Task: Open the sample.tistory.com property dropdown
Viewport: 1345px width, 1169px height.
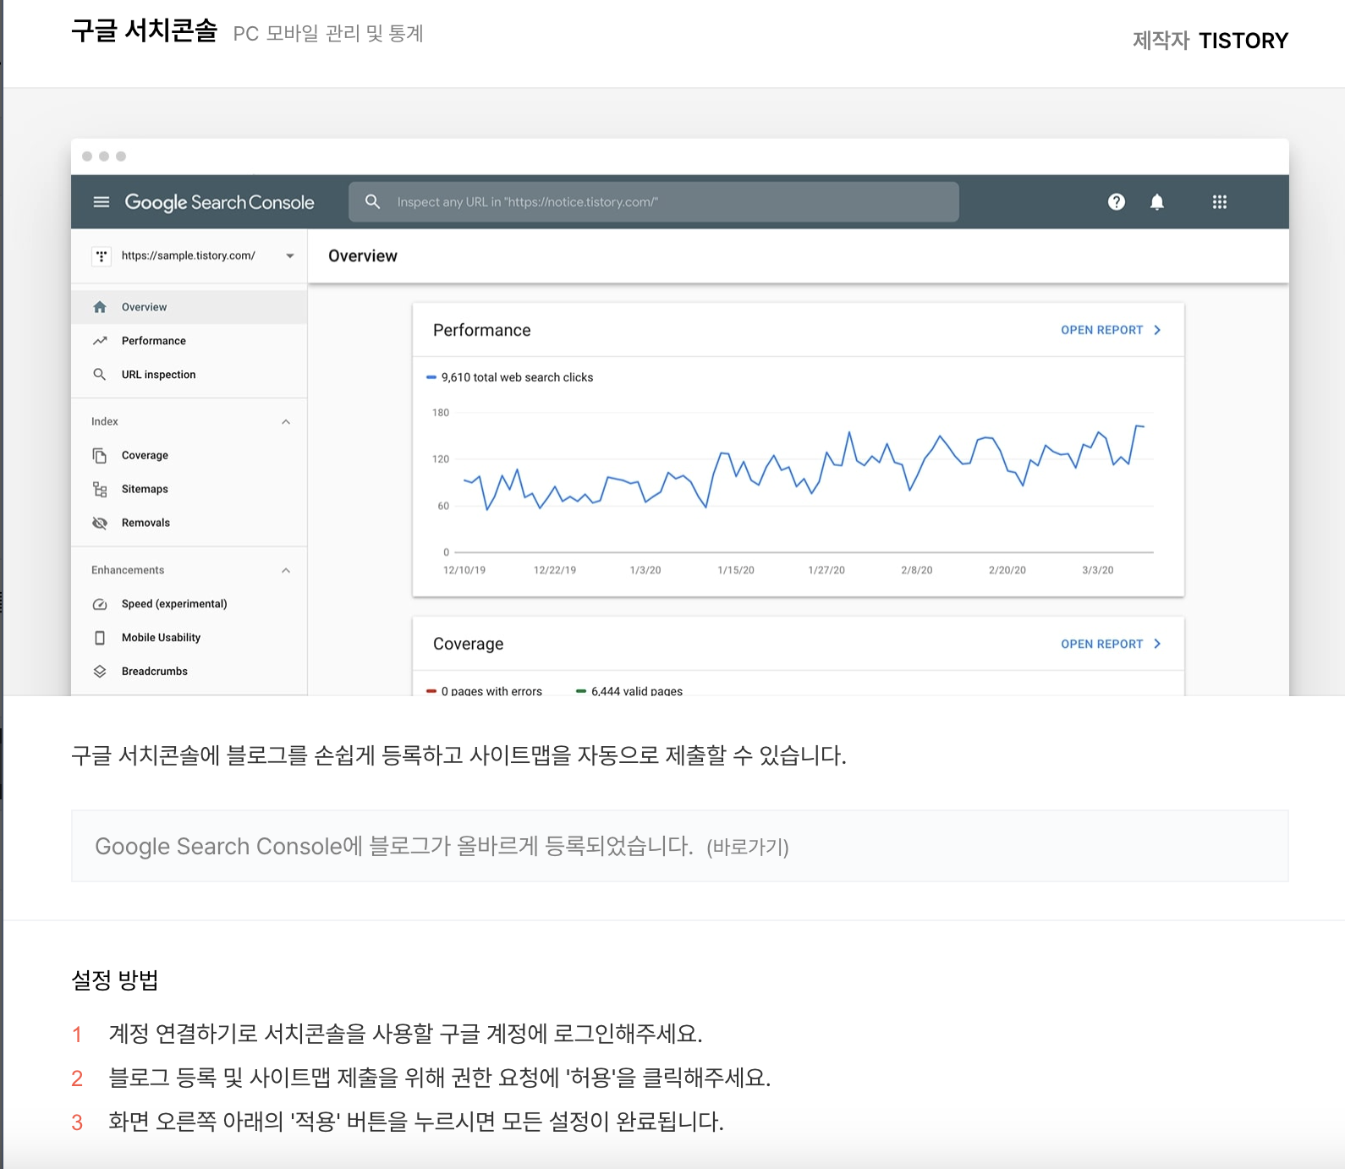Action: [290, 255]
